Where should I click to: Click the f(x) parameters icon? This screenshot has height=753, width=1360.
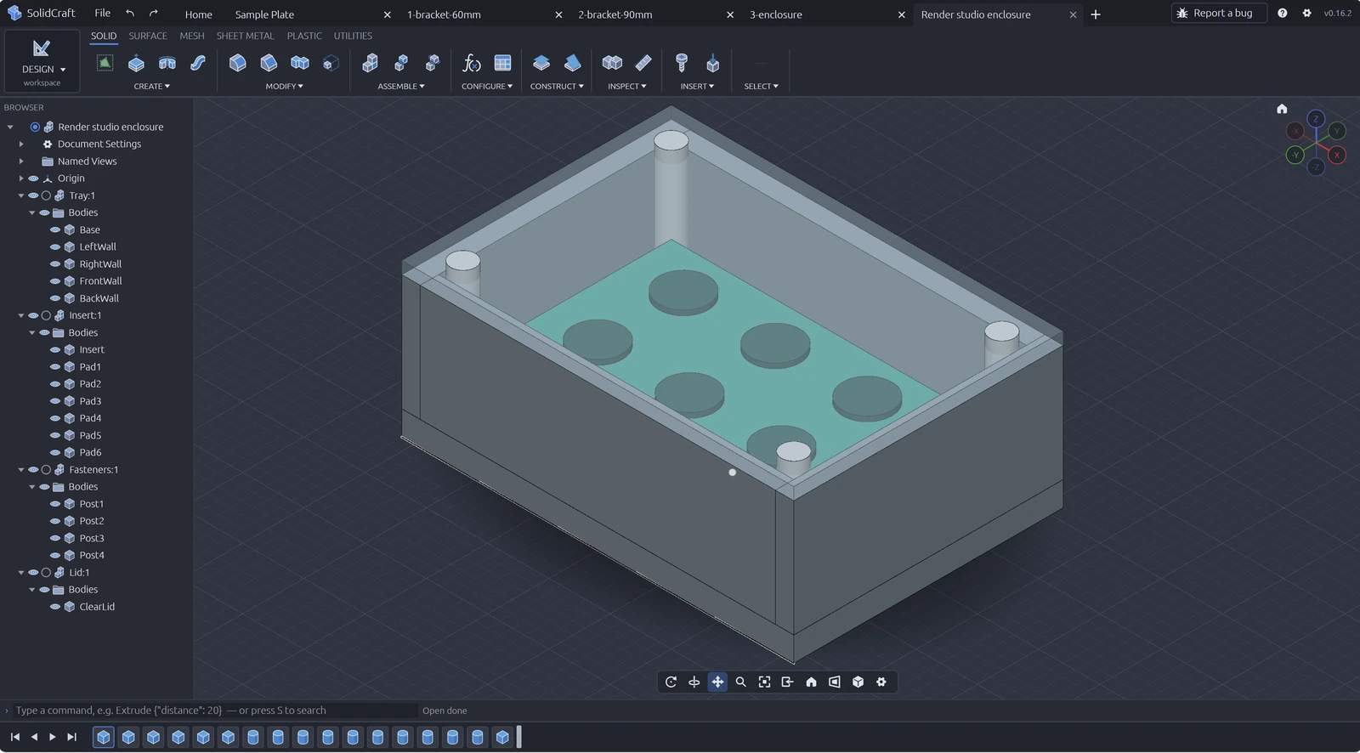(x=472, y=63)
